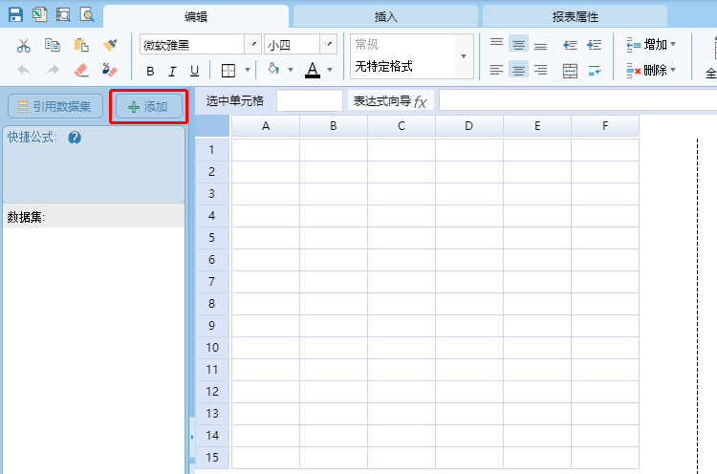
Task: Click the 选中单元格 name box
Action: click(310, 100)
